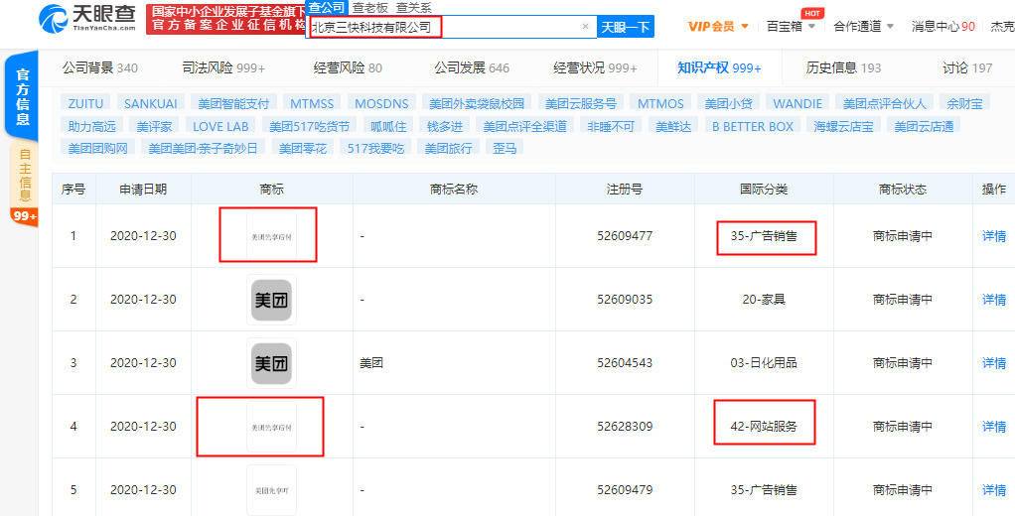Select the 自主信息 side tab
The image size is (1015, 516).
(x=24, y=176)
